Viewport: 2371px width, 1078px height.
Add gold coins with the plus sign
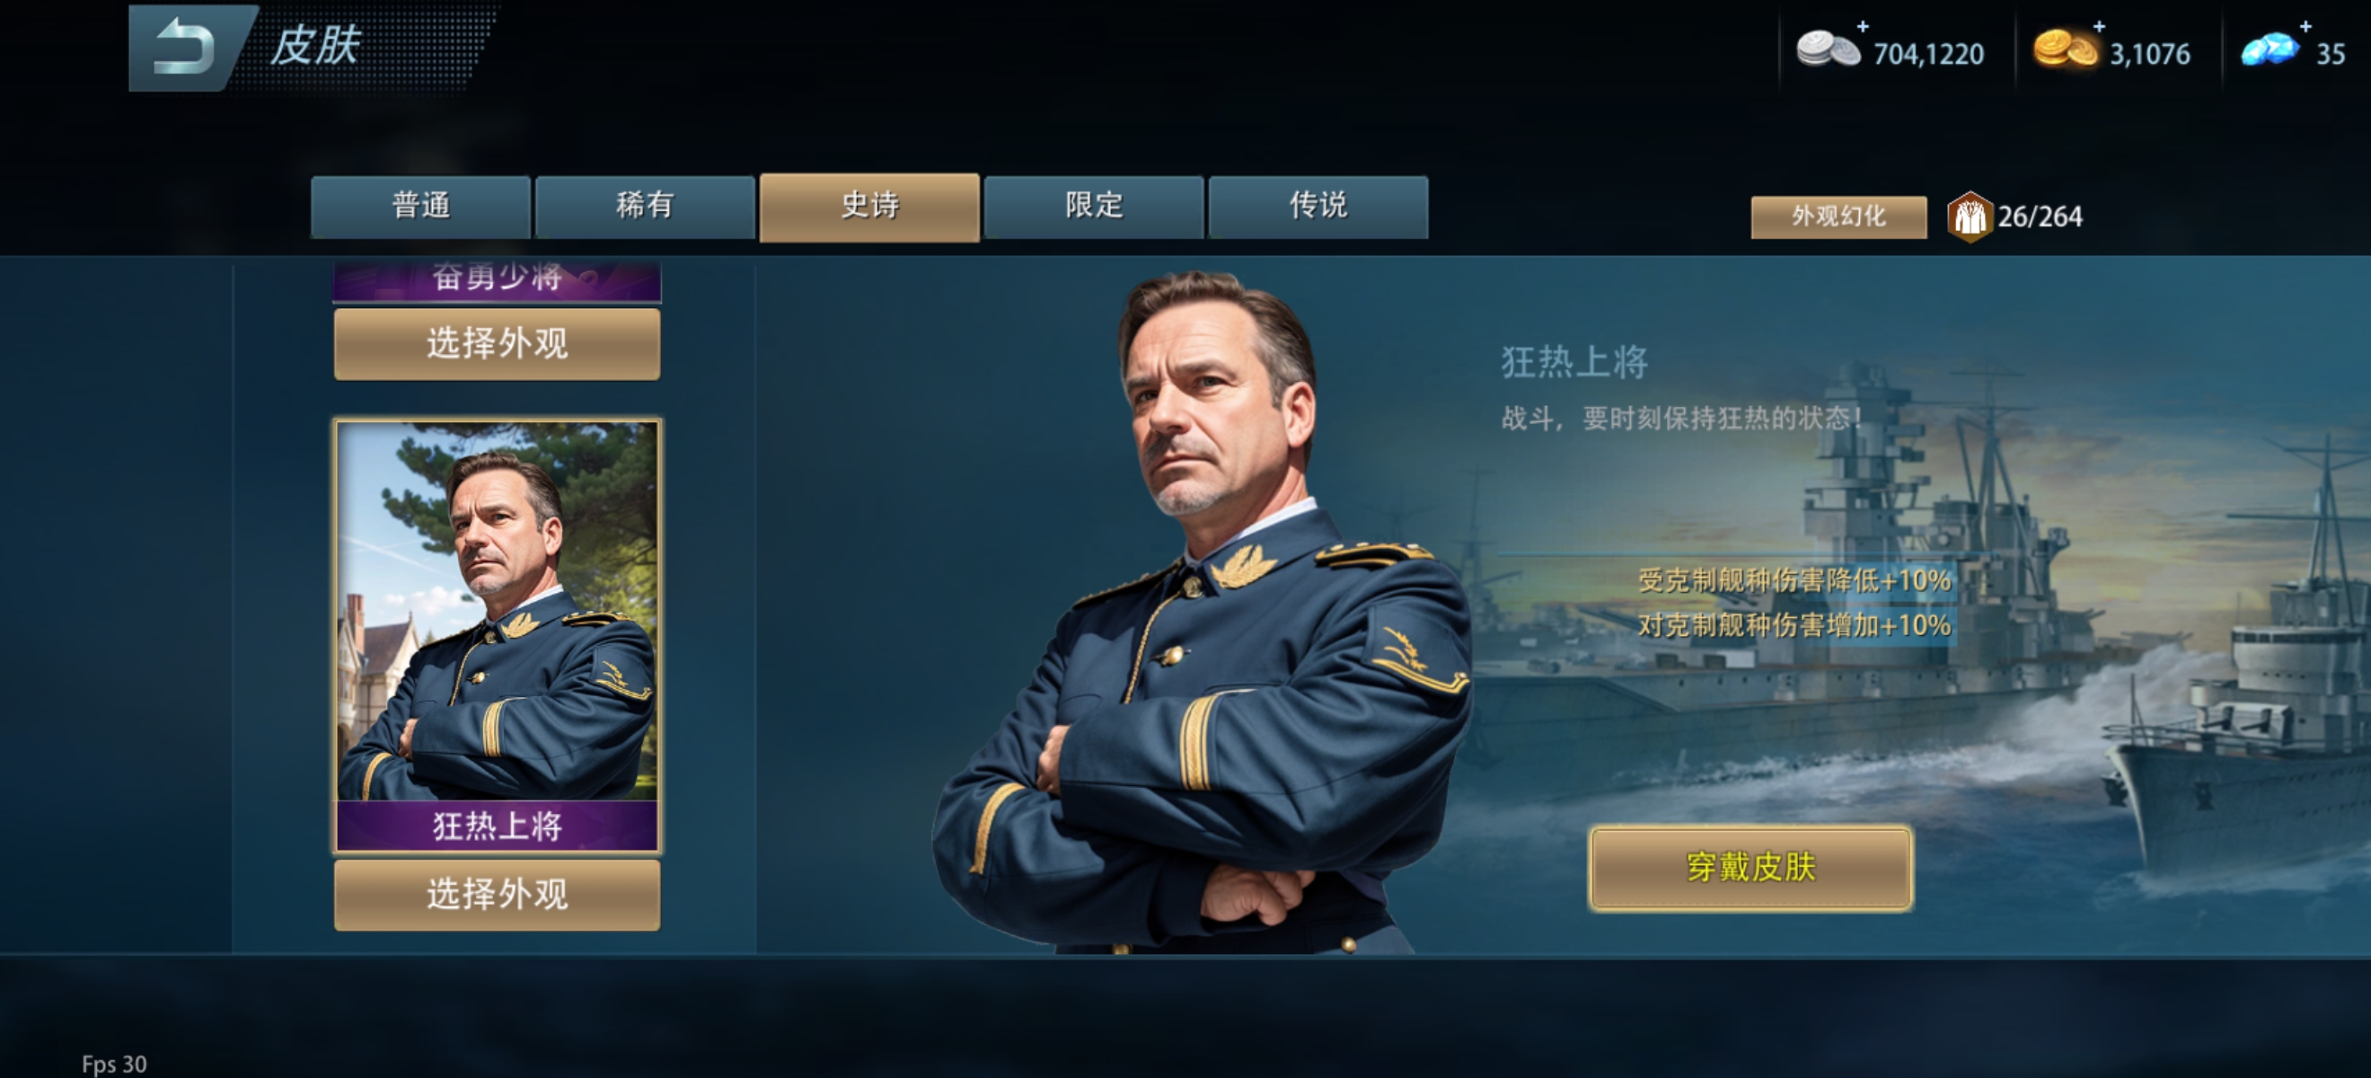point(2100,26)
